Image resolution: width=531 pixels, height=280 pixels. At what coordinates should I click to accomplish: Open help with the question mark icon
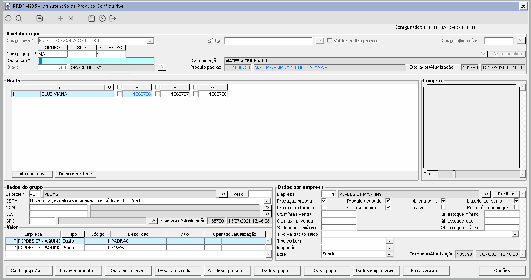tap(102, 18)
